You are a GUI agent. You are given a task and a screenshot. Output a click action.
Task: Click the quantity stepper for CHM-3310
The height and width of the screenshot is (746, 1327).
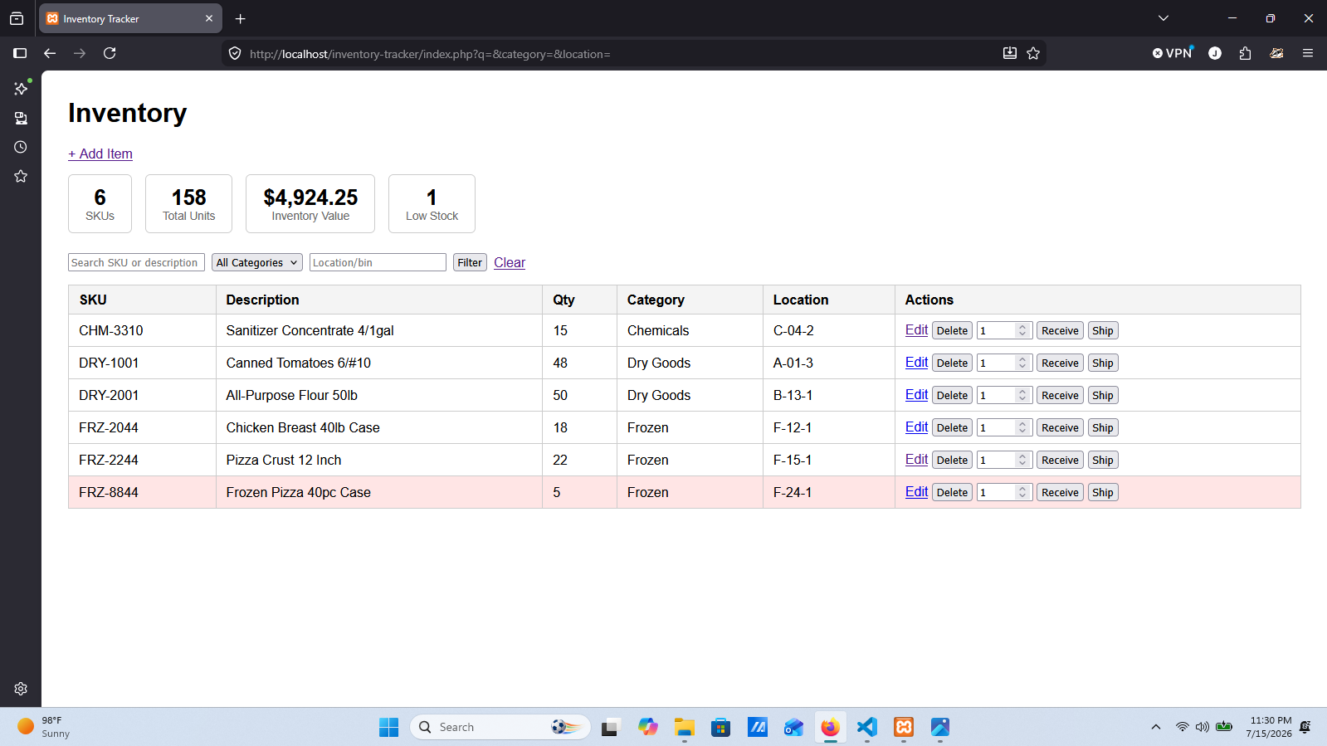[1022, 330]
